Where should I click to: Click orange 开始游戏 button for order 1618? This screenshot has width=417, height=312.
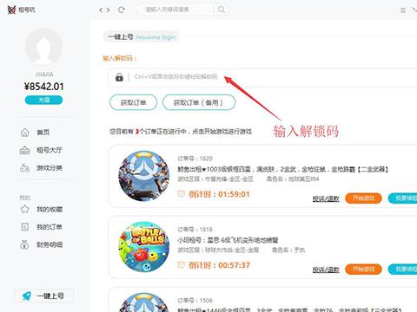pos(363,270)
